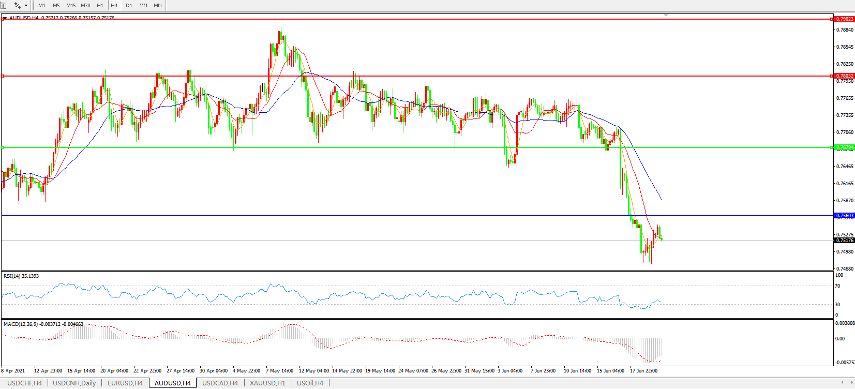This screenshot has height=389, width=855.
Task: Switch to the XAUUSD,H1 chart tab
Action: tap(267, 383)
